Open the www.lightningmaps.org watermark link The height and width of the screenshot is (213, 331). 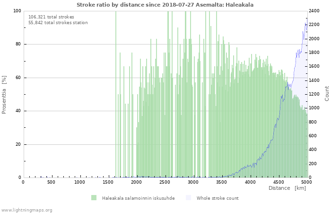(x=26, y=210)
